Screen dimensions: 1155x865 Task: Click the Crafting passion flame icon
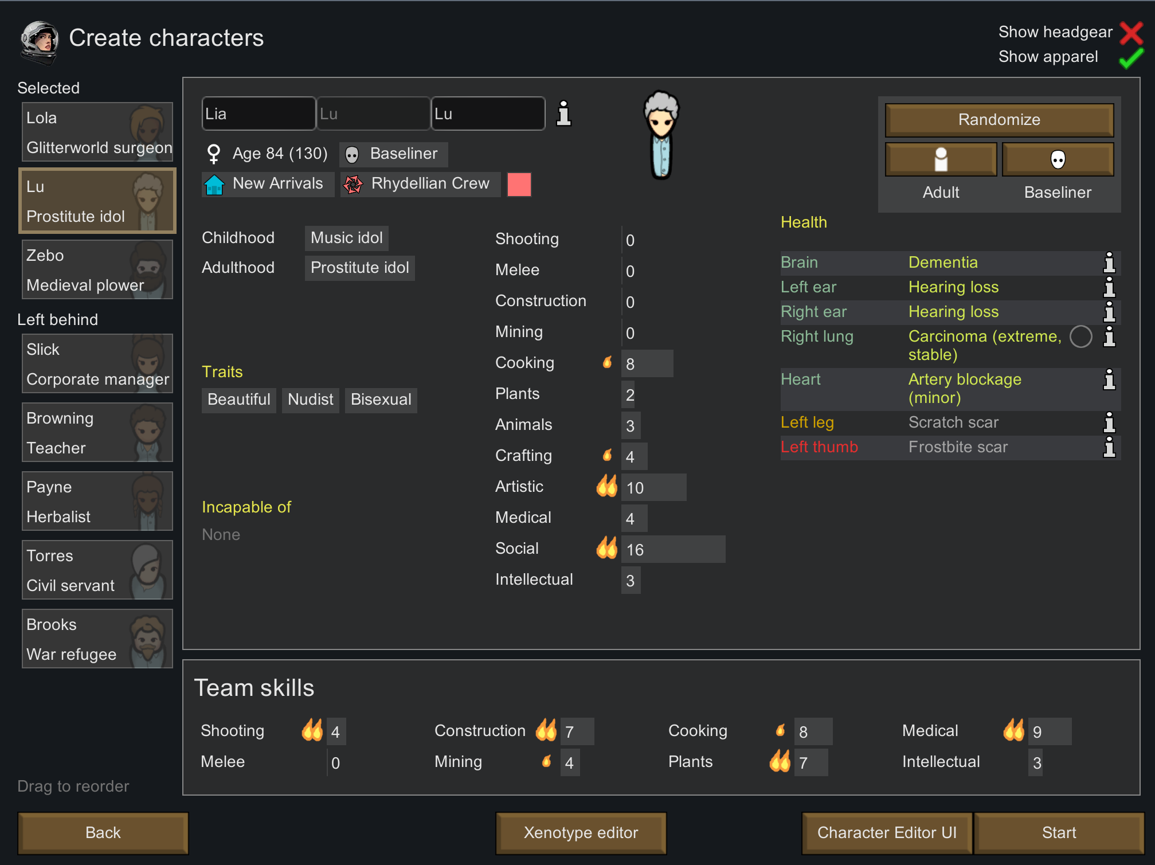point(607,455)
